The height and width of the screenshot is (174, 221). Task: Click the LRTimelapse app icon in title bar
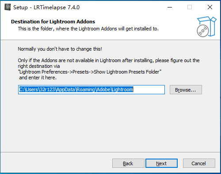[x=8, y=7]
